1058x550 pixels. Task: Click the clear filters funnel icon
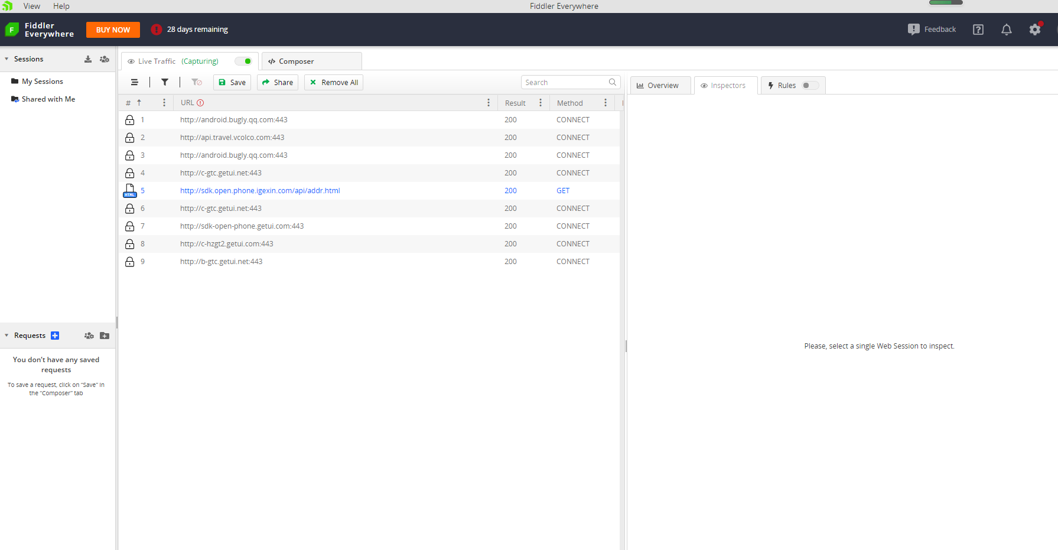[197, 82]
